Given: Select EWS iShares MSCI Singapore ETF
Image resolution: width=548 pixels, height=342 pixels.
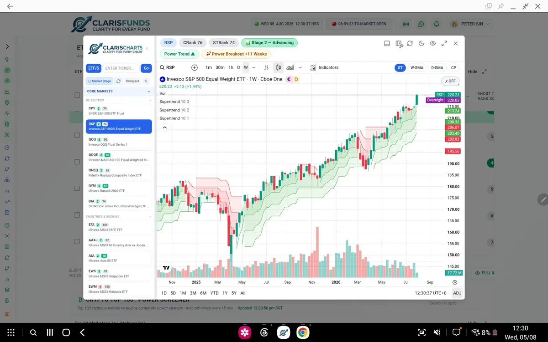Looking at the screenshot, I should click(119, 273).
